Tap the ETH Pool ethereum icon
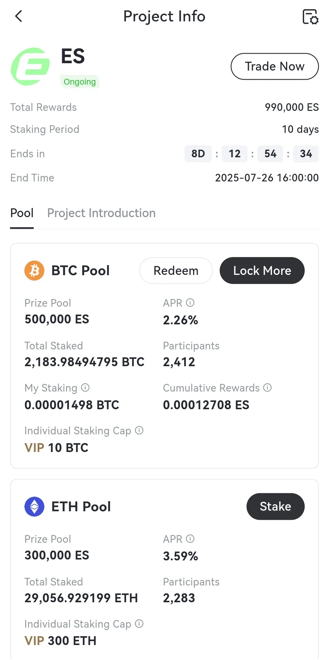This screenshot has width=329, height=660. coord(34,506)
